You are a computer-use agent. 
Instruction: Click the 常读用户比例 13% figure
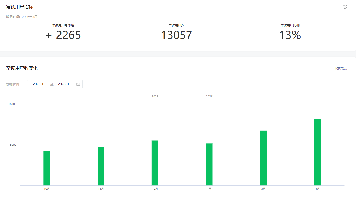coord(290,35)
